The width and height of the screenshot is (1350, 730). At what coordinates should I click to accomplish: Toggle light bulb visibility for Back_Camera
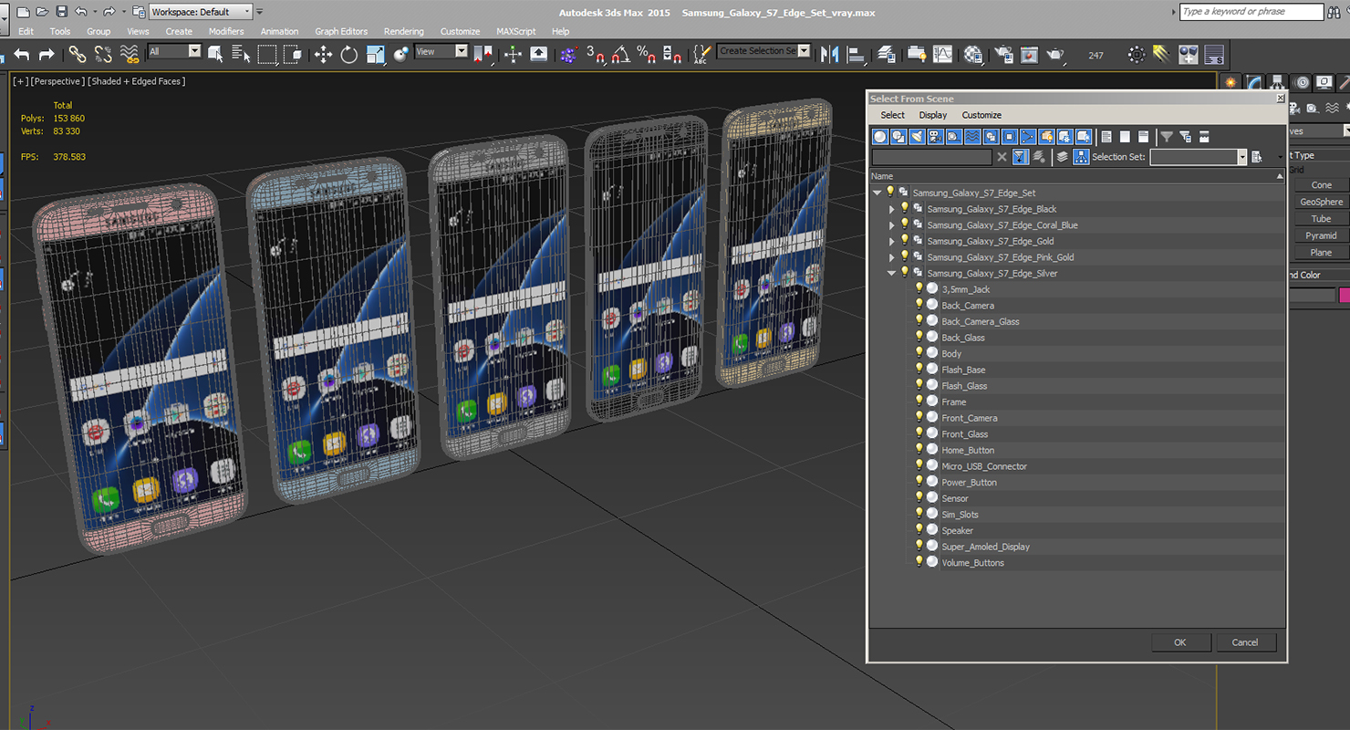coord(919,305)
